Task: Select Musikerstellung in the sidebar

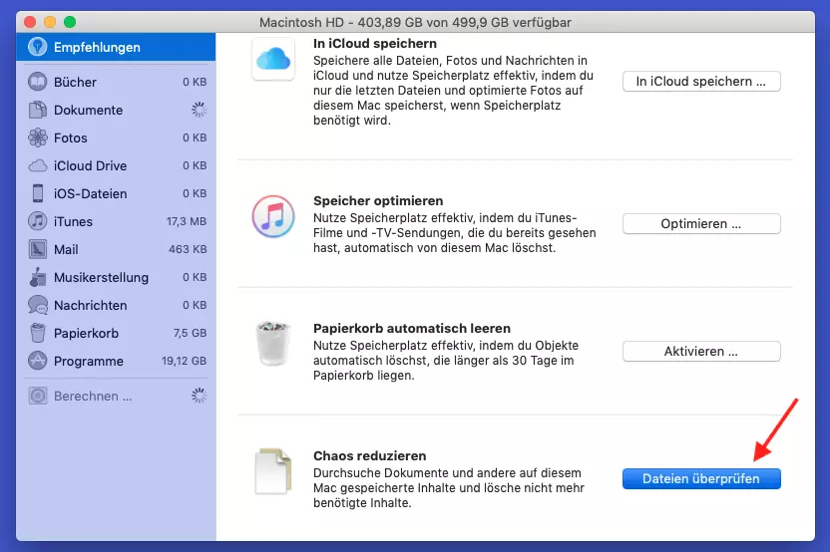Action: pyautogui.click(x=116, y=277)
